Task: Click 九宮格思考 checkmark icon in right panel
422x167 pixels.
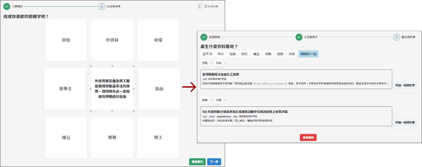Action: [x=299, y=37]
